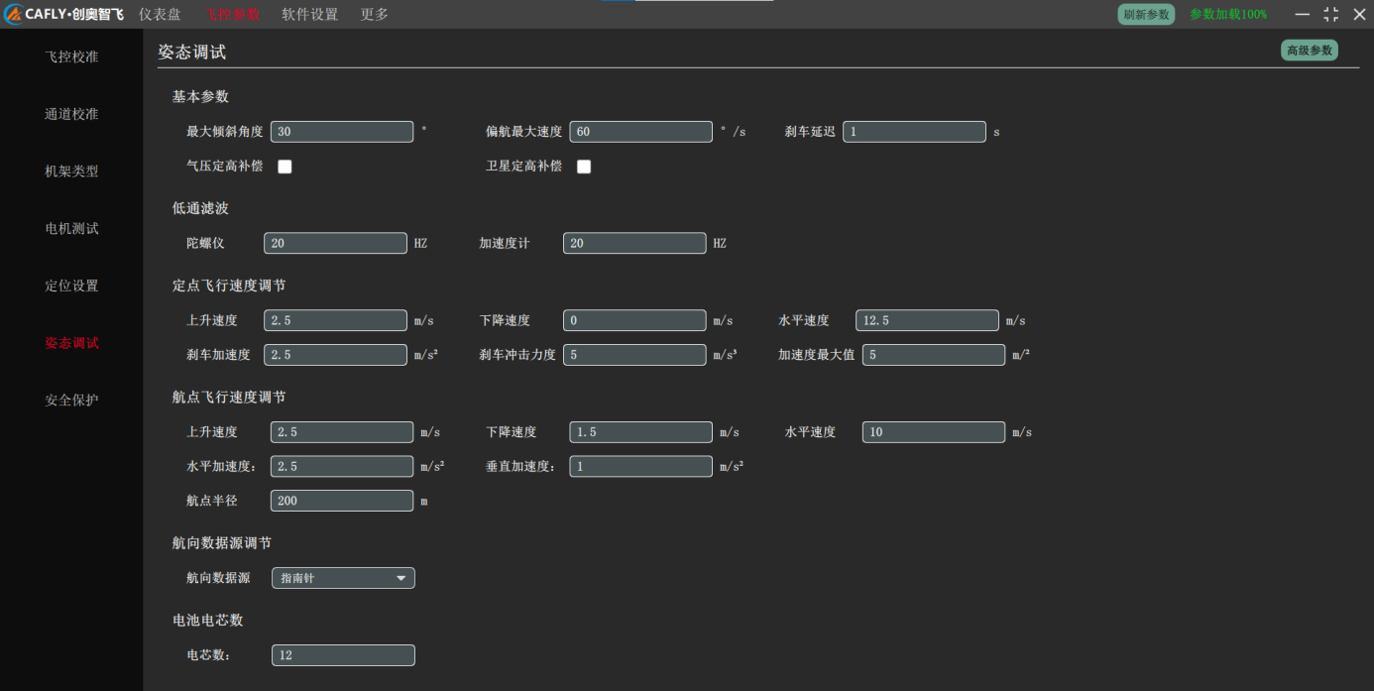Open 安全保护 sidebar page
This screenshot has width=1374, height=691.
tap(71, 401)
